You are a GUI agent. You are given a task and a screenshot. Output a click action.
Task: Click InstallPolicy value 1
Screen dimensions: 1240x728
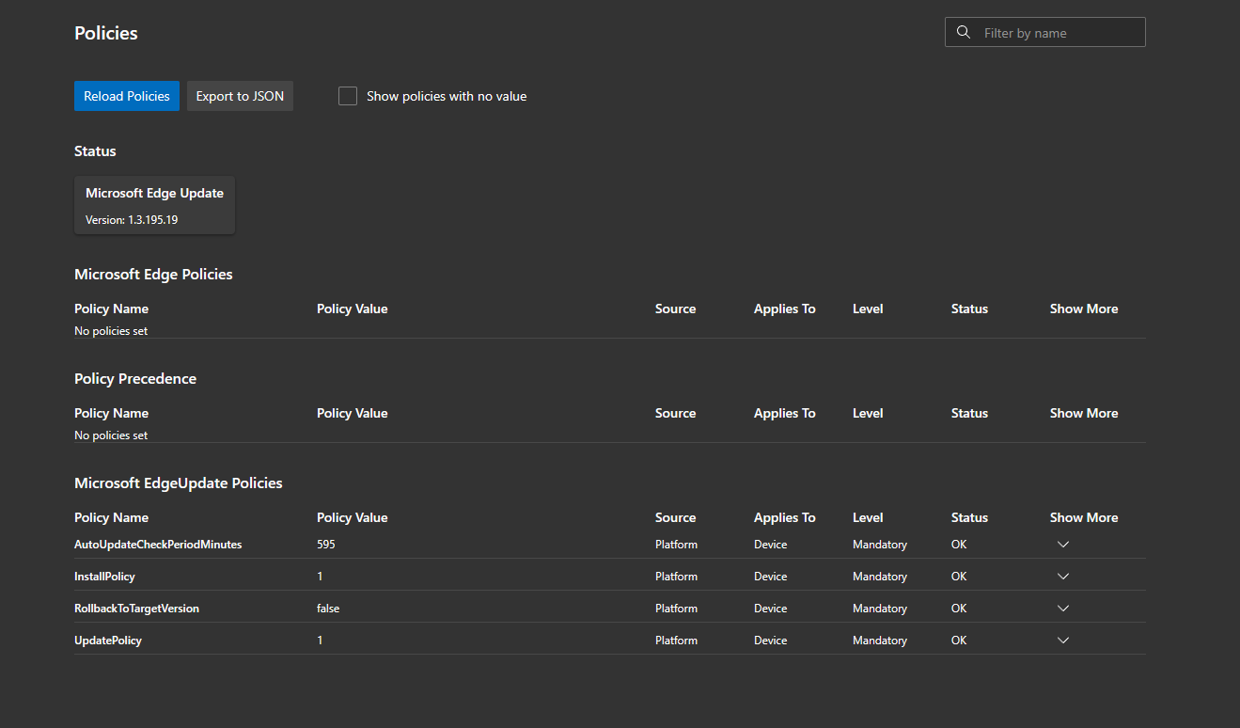point(320,577)
